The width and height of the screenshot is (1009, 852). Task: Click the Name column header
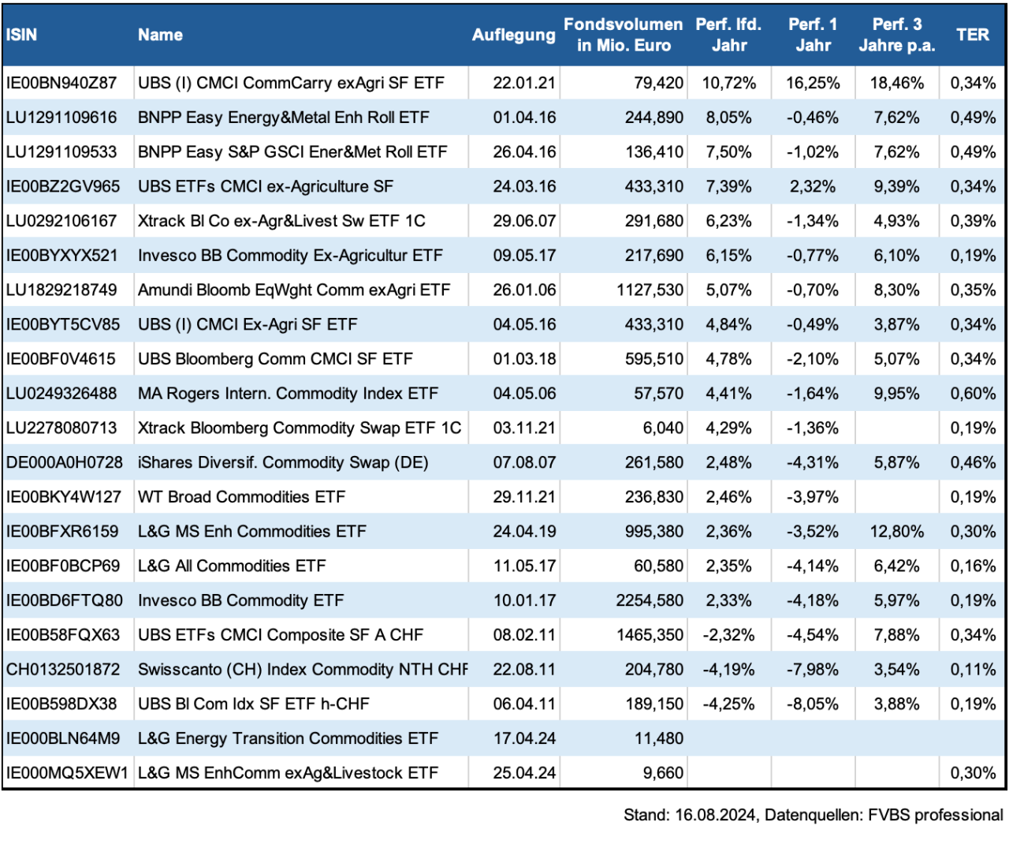click(160, 35)
